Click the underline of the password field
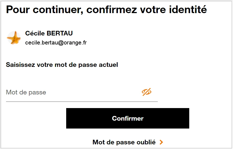This screenshot has height=149, width=233. click(x=82, y=101)
